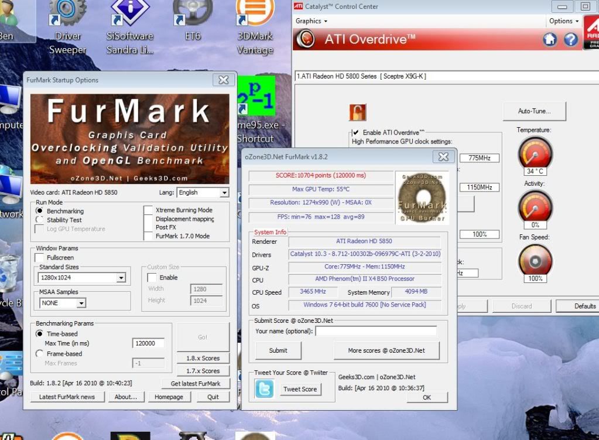599x440 pixels.
Task: Click the FPS: min=76 max=128 avg=89 text
Action: [x=321, y=217]
